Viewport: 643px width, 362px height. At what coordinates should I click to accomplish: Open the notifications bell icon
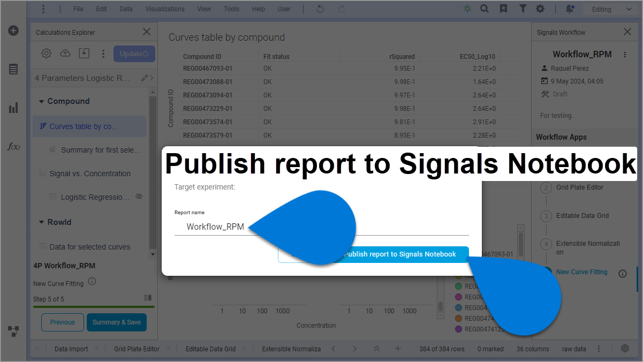570,9
